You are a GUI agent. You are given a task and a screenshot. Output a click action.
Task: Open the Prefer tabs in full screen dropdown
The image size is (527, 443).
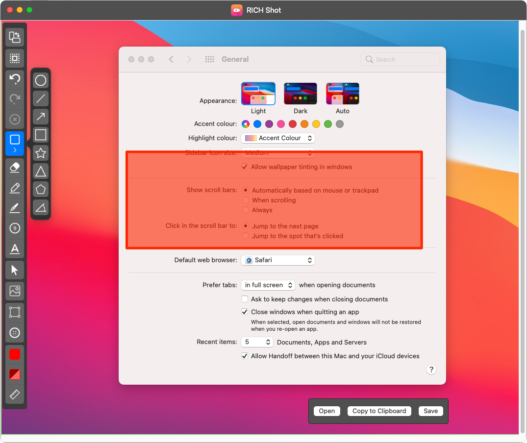[268, 285]
